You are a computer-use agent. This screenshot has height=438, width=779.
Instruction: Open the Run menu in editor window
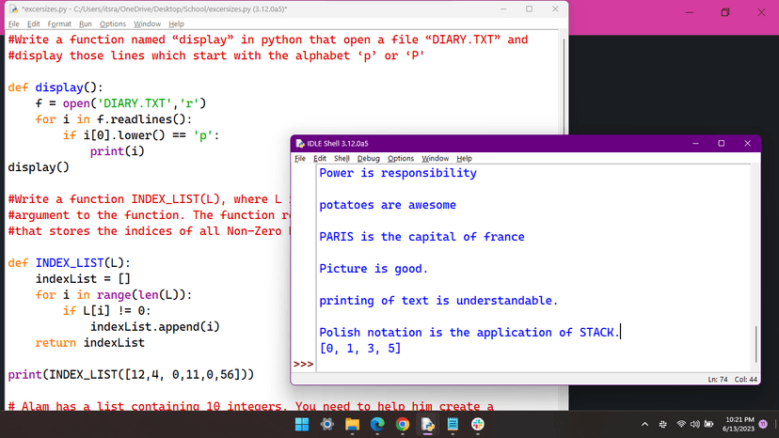coord(86,23)
